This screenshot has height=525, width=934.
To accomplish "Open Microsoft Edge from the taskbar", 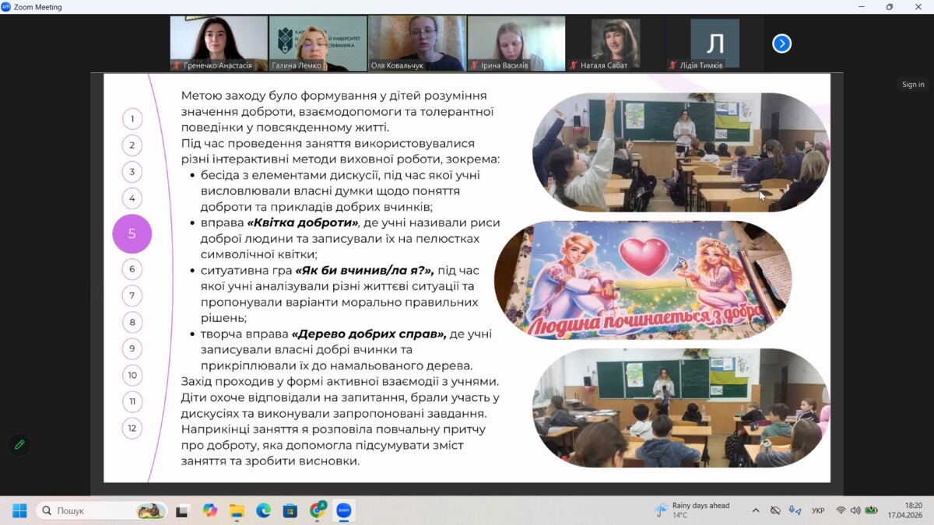I will [x=263, y=511].
